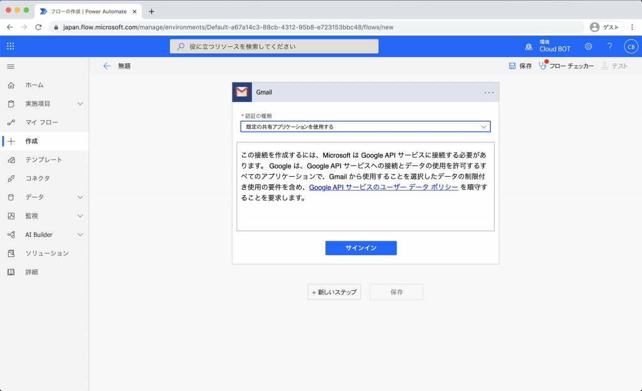Open a new browser tab

(x=152, y=11)
